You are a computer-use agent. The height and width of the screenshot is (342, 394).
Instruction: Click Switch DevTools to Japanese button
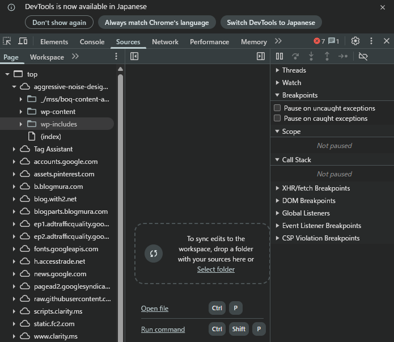click(270, 23)
